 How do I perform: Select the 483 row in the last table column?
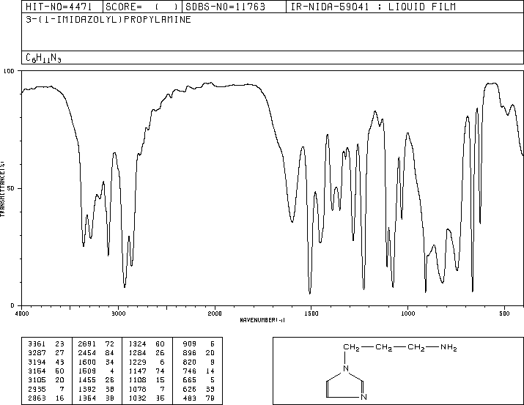(x=199, y=398)
